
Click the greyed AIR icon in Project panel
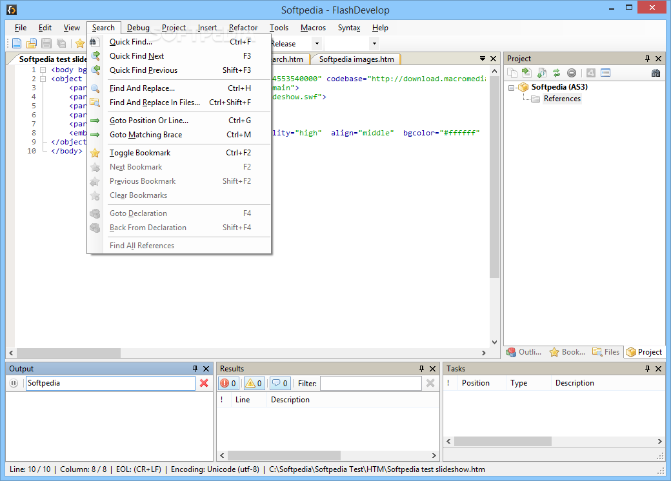click(x=591, y=73)
